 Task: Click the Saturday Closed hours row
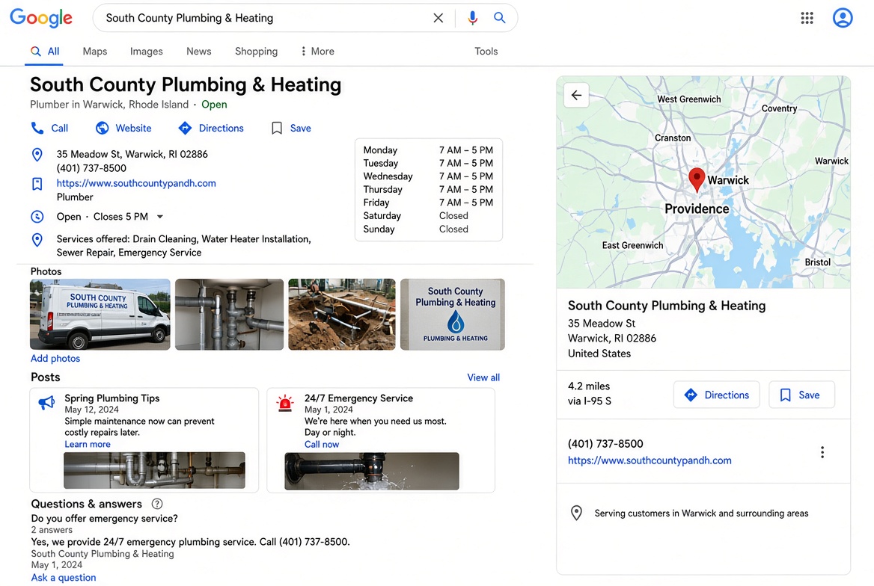pyautogui.click(x=428, y=215)
